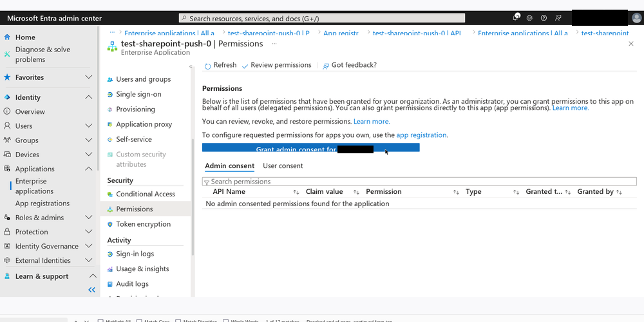The image size is (644, 322).
Task: Open the notifications bell icon
Action: 516,17
